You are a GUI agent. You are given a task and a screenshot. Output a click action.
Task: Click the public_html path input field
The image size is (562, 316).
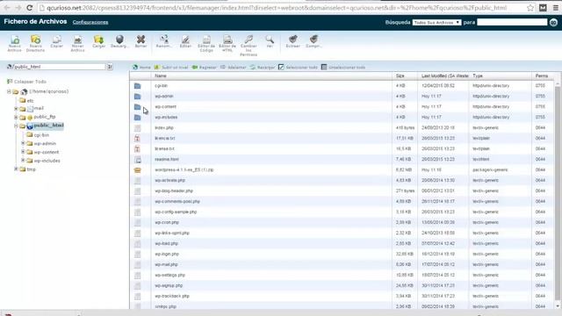(59, 67)
